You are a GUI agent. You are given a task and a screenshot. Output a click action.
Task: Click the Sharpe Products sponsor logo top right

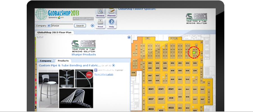tap(196, 18)
